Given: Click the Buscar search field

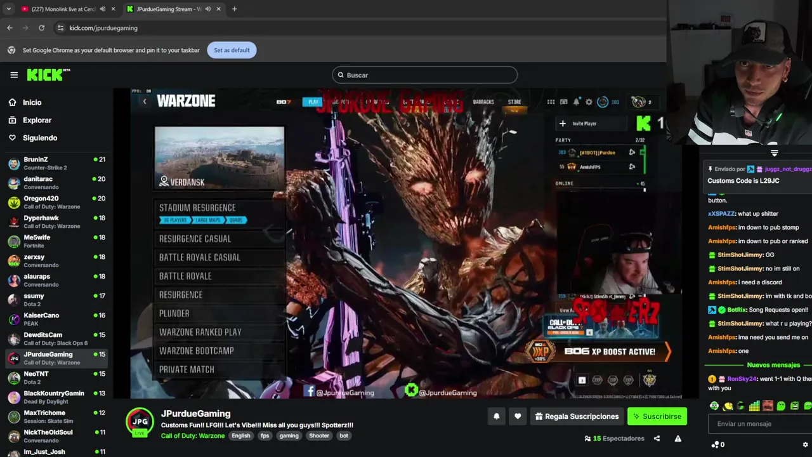Looking at the screenshot, I should click(424, 75).
